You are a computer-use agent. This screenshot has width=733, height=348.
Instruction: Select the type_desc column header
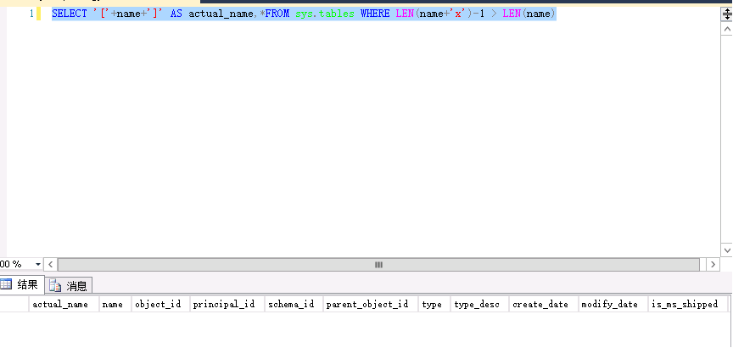[x=479, y=305]
